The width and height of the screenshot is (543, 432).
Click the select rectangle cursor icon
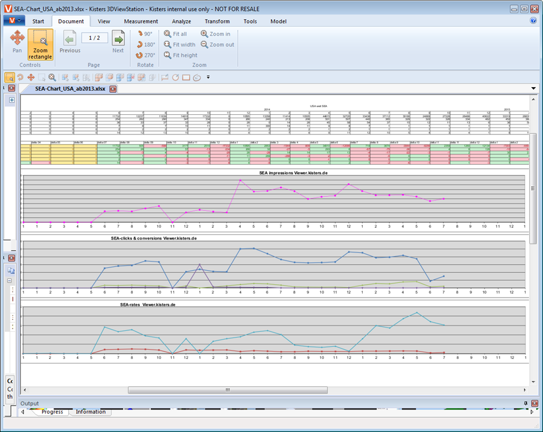click(42, 78)
